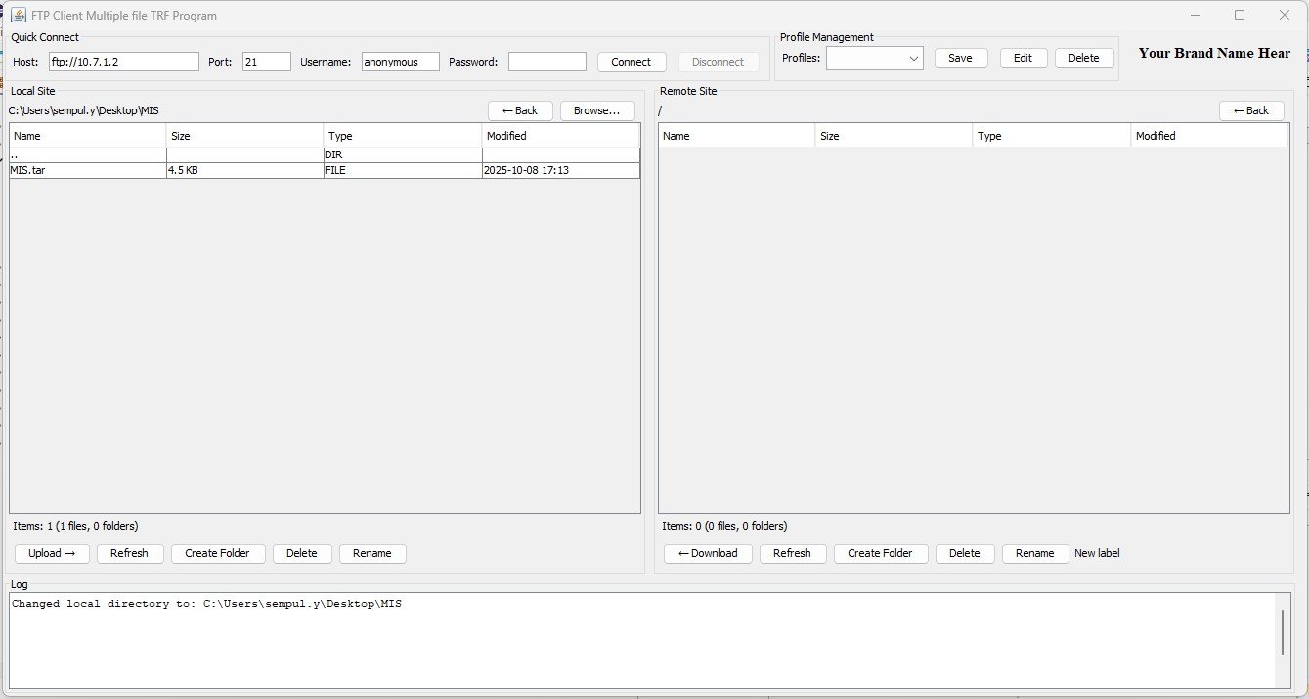Go Back in the Remote Site panel
1309x699 pixels.
pos(1251,109)
